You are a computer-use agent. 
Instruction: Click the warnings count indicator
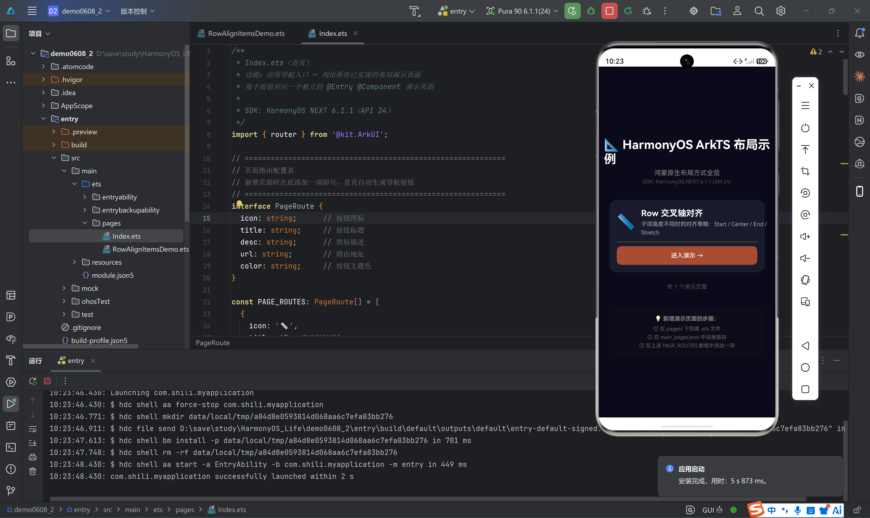[816, 52]
